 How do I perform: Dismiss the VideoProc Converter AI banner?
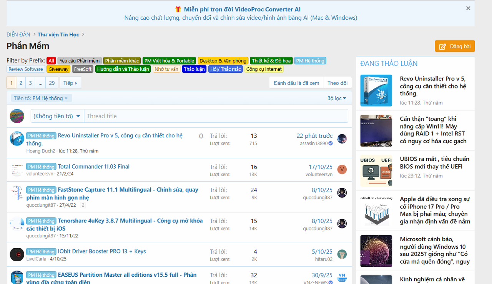(468, 8)
